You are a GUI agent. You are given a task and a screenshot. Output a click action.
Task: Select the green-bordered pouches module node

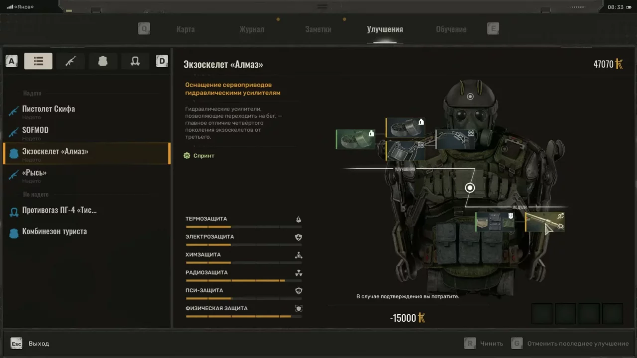[495, 222]
